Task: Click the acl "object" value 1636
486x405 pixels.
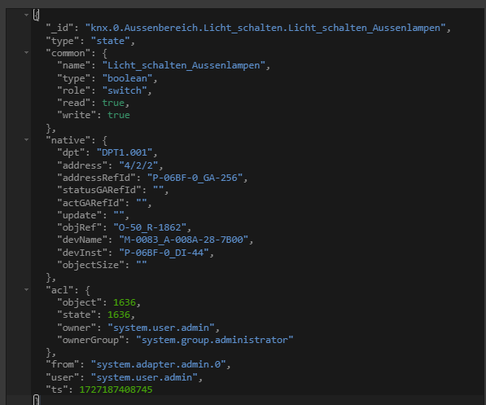Action: click(x=125, y=302)
